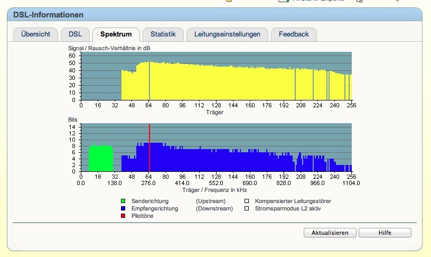Click the green Senderichtung legend square
Viewport: 431px width, 257px height.
[124, 201]
